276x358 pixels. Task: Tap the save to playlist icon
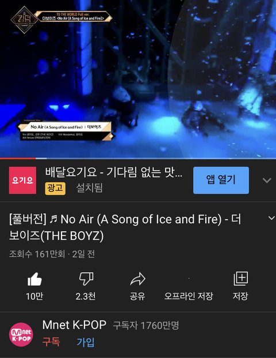[241, 278]
